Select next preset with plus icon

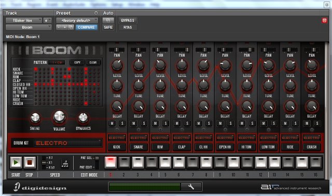(65, 27)
